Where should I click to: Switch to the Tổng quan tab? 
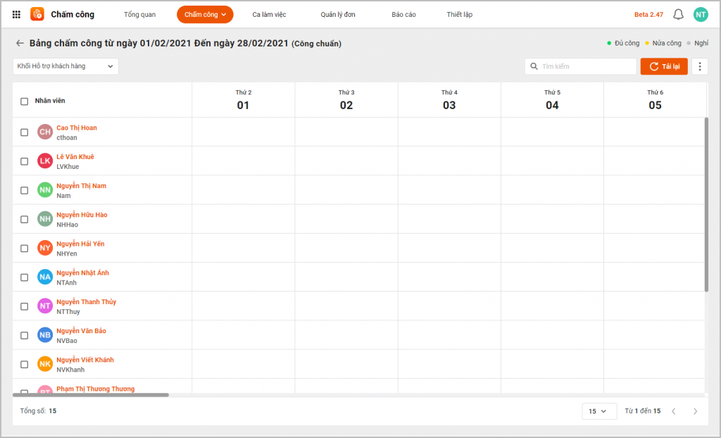point(139,15)
